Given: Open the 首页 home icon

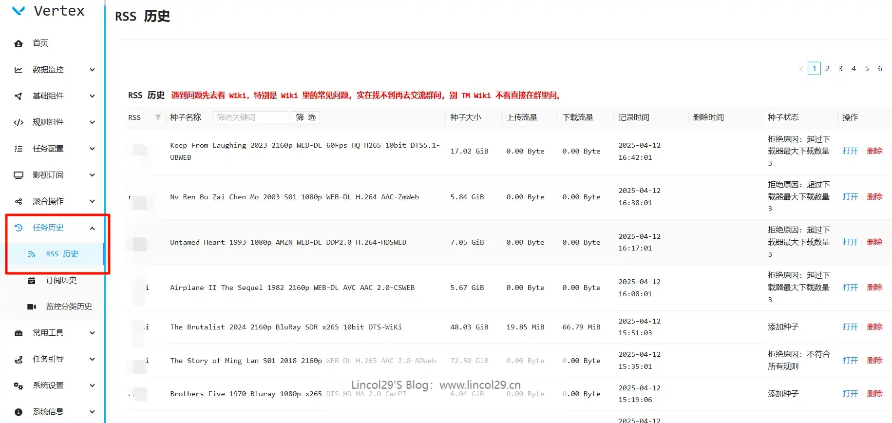Looking at the screenshot, I should (19, 43).
